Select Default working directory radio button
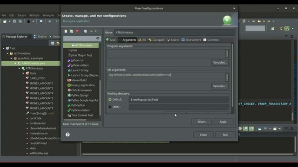298x167 pixels. 110,99
